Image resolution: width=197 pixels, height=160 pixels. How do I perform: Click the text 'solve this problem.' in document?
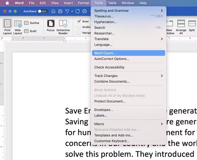coord(99,154)
